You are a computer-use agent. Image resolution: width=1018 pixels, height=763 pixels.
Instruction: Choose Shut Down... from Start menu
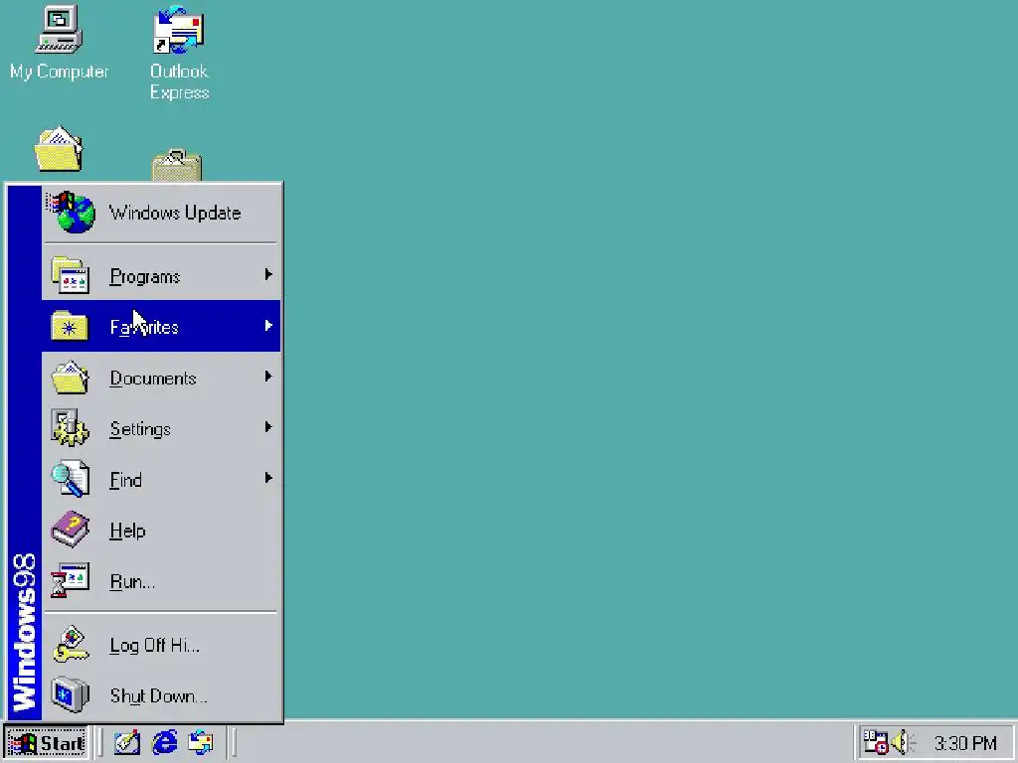(161, 694)
